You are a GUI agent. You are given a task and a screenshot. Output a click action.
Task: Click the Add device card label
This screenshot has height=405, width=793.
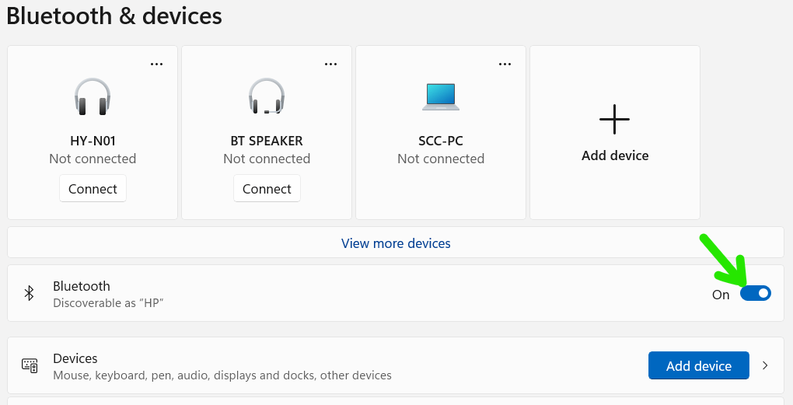pyautogui.click(x=615, y=155)
